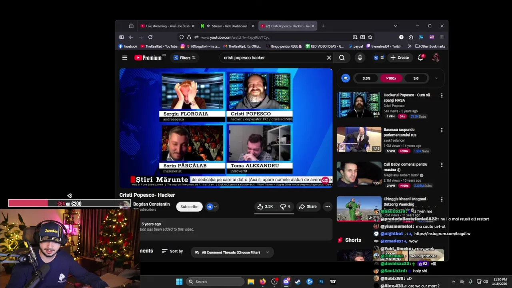Click the YouTube Premium logo
Image resolution: width=512 pixels, height=288 pixels.
[x=148, y=58]
